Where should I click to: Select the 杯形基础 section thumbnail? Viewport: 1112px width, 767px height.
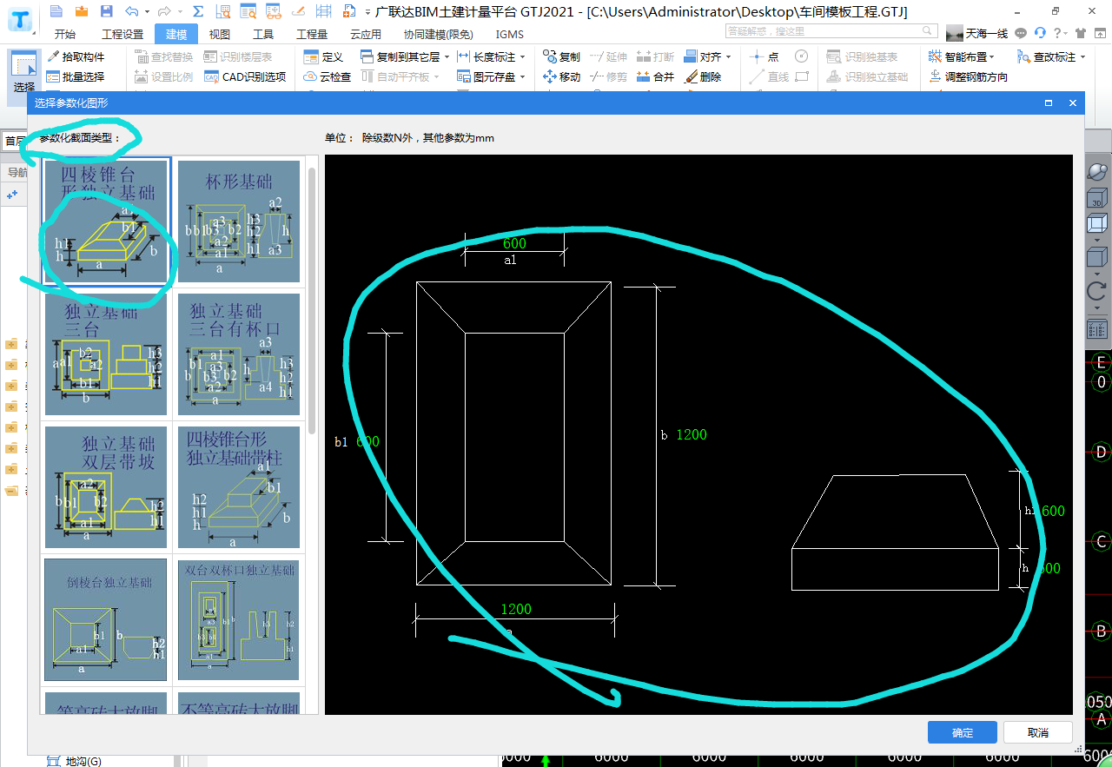point(239,221)
